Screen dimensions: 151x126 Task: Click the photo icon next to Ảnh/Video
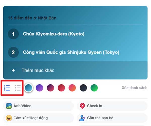[x=9, y=106]
